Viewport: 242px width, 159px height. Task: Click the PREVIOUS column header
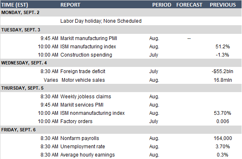(x=223, y=5)
